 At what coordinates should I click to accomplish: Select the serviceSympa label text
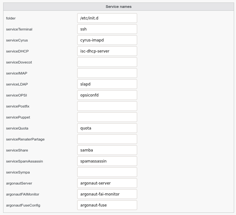pyautogui.click(x=18, y=172)
